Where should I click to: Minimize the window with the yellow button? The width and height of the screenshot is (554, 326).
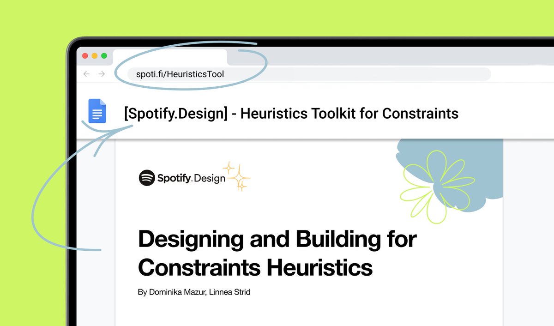95,56
